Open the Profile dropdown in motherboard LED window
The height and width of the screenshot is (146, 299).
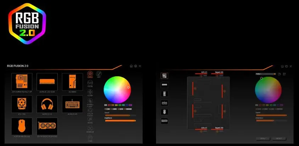pos(266,74)
